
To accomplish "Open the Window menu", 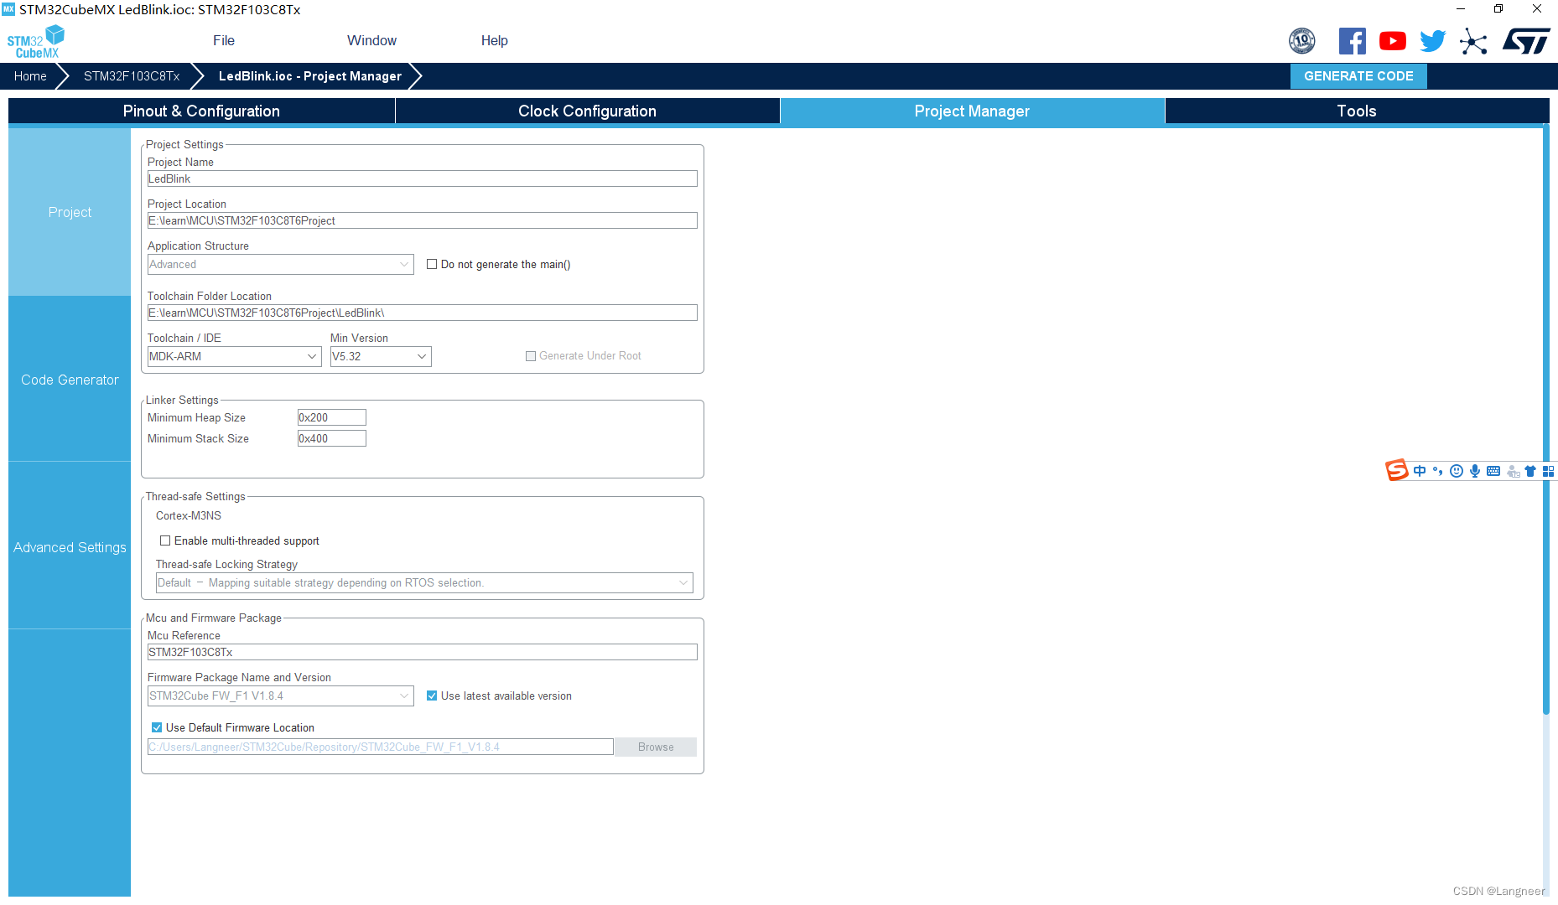I will (371, 40).
